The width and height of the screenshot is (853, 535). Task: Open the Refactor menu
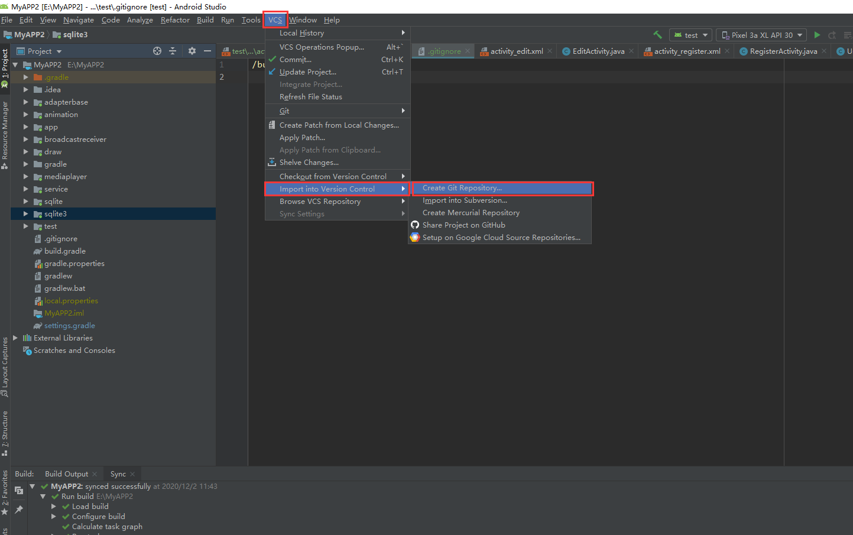(175, 20)
